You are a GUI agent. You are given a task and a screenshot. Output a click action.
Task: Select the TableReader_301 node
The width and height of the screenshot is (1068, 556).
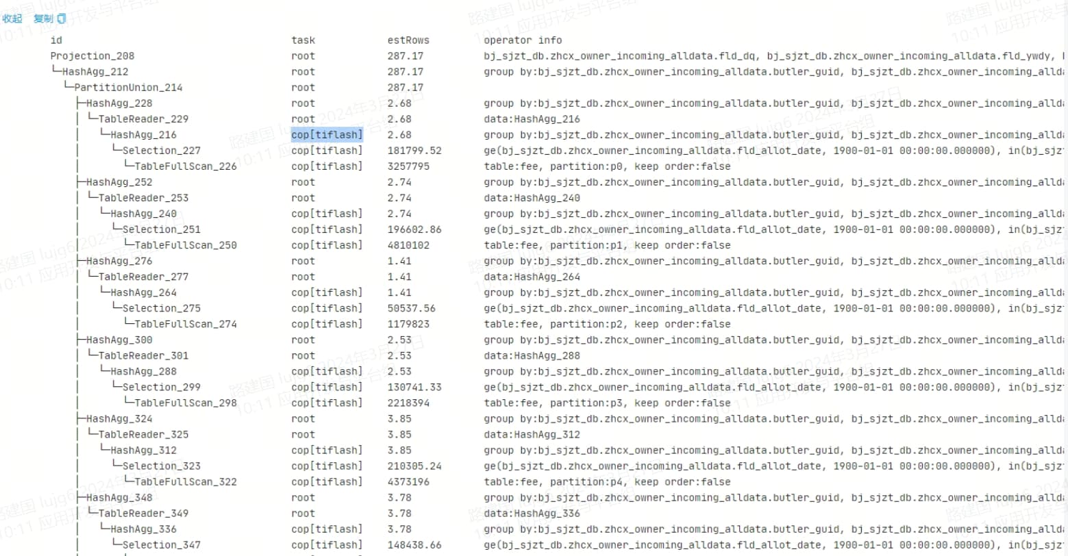(143, 355)
